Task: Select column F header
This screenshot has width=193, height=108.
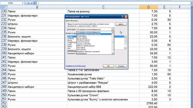Action: [180, 7]
